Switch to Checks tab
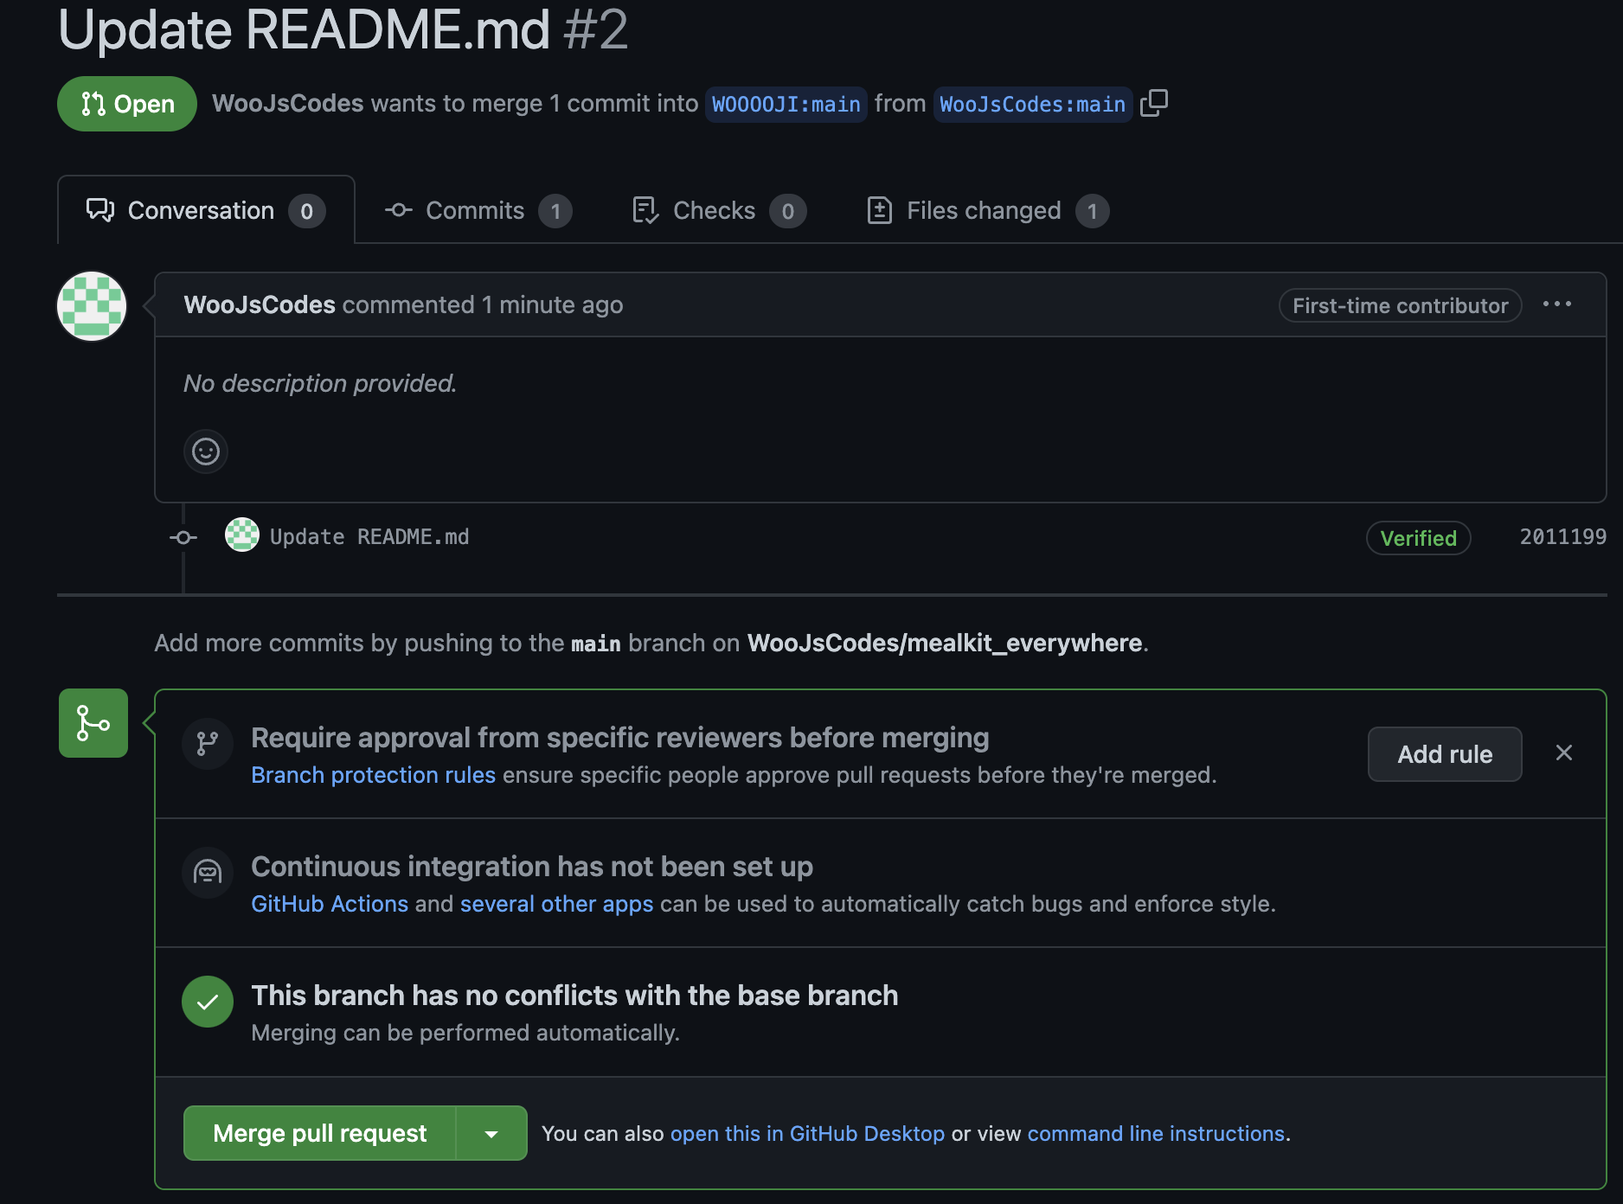This screenshot has height=1204, width=1623. click(x=719, y=210)
